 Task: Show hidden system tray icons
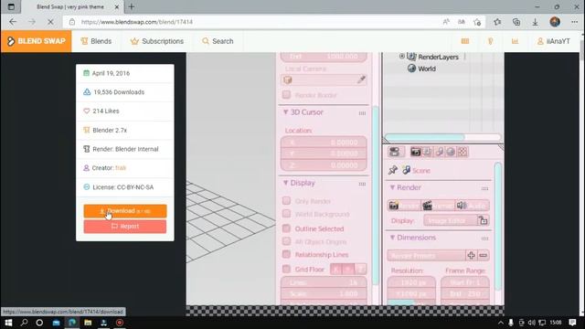(501, 323)
